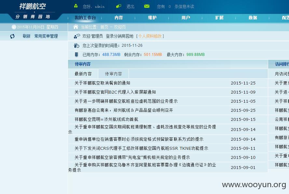Image resolution: width=289 pixels, height=194 pixels.
Task: Click the last login date 2015-11-26
Action: (132, 45)
